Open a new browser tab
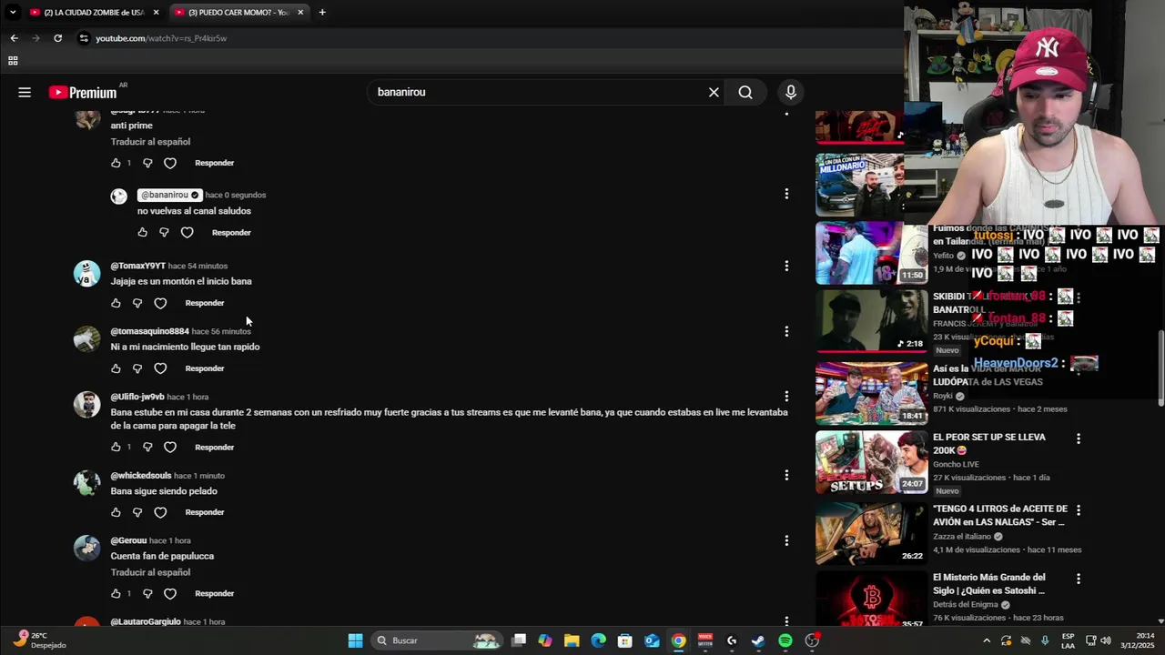This screenshot has width=1165, height=655. click(x=322, y=12)
